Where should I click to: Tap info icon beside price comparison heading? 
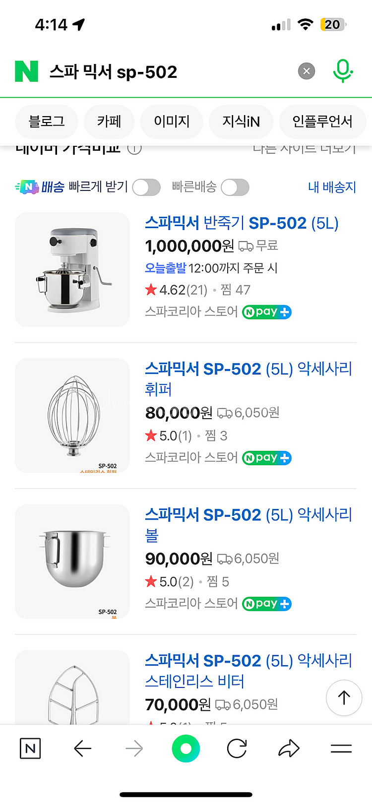(134, 148)
